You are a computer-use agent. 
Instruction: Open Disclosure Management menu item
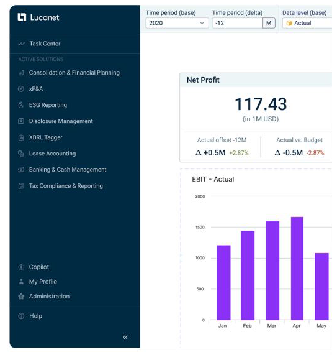click(61, 121)
